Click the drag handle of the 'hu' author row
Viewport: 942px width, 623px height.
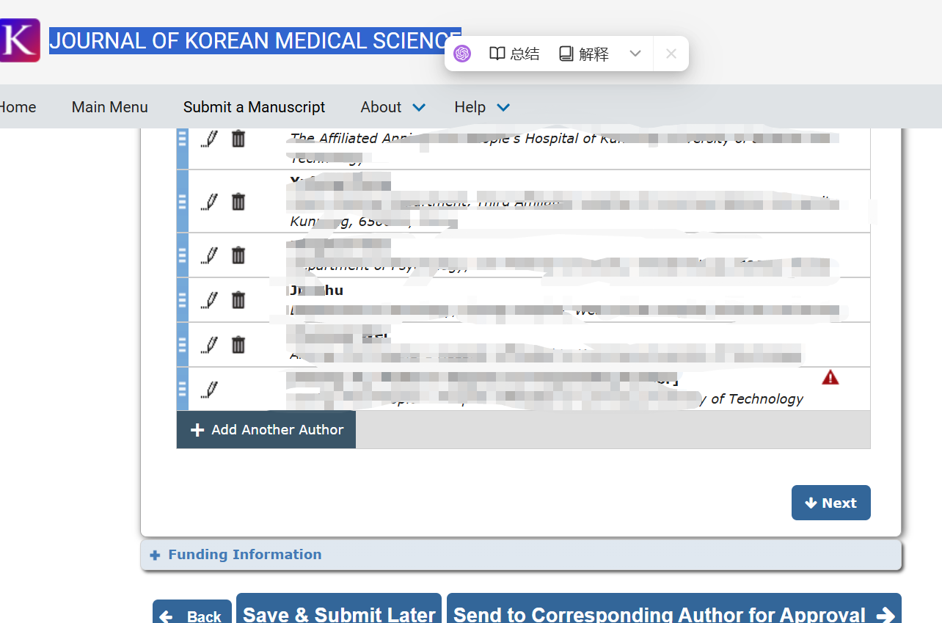pos(183,300)
